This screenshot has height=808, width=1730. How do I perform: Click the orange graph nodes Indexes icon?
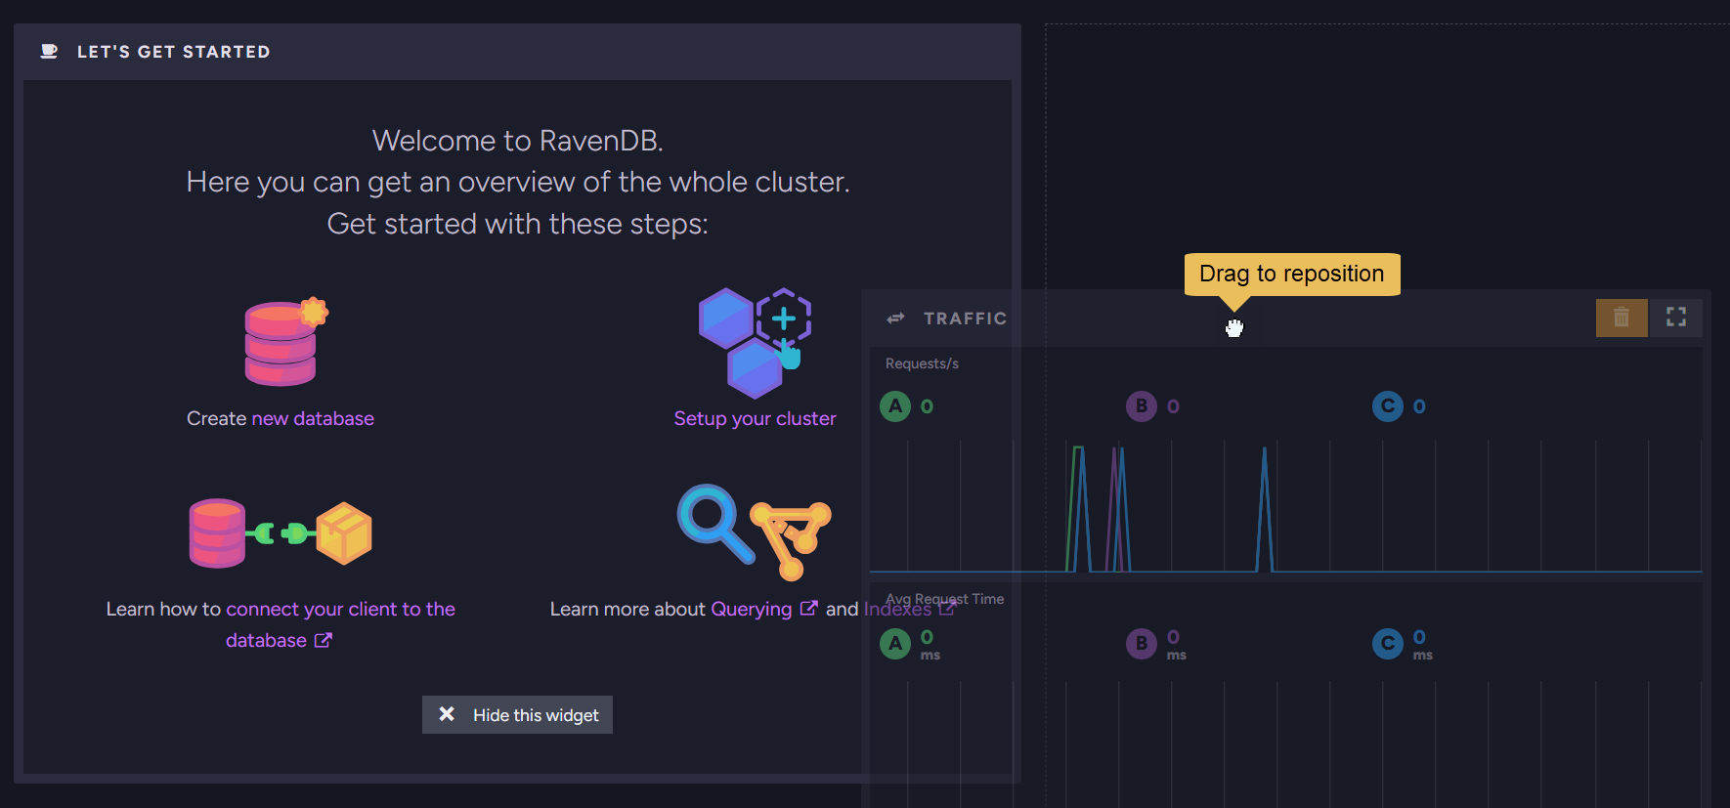tap(791, 540)
